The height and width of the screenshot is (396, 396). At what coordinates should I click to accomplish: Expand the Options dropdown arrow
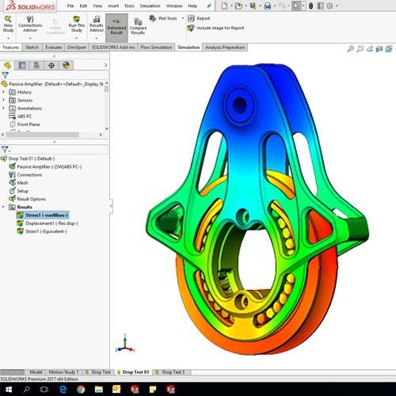click(337, 6)
